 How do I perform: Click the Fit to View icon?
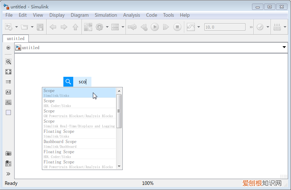(x=8, y=72)
